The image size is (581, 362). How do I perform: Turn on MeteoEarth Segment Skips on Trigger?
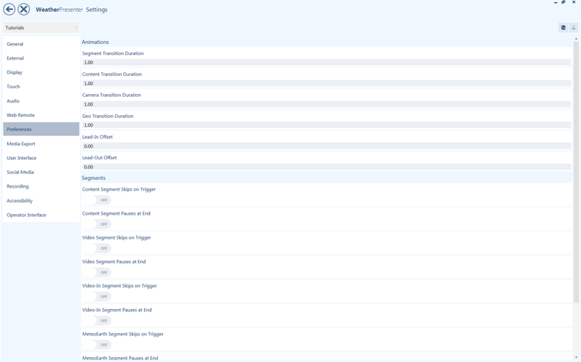click(97, 345)
